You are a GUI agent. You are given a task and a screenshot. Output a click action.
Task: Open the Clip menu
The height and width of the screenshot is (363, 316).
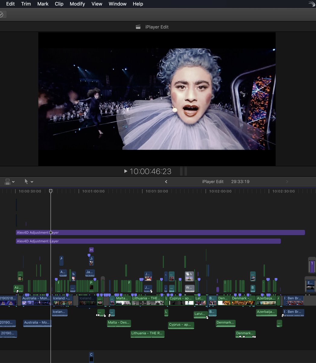pos(59,4)
